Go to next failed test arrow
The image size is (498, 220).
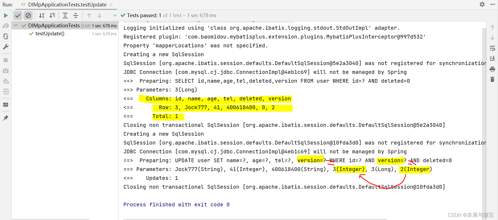tap(100, 16)
